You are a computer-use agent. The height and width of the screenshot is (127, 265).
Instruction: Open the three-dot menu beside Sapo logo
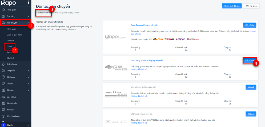click(x=28, y=2)
